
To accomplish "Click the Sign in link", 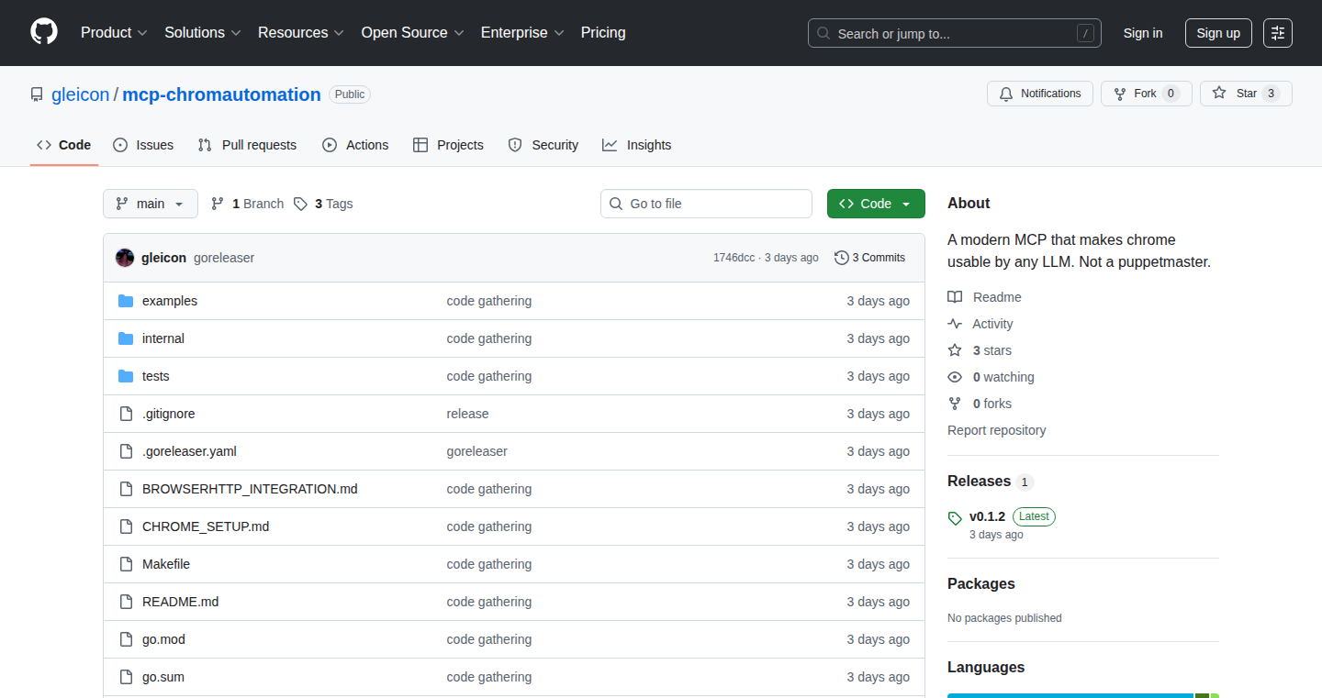I will coord(1143,33).
